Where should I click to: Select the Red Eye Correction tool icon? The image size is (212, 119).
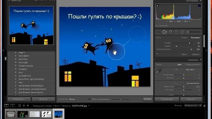pos(171,32)
